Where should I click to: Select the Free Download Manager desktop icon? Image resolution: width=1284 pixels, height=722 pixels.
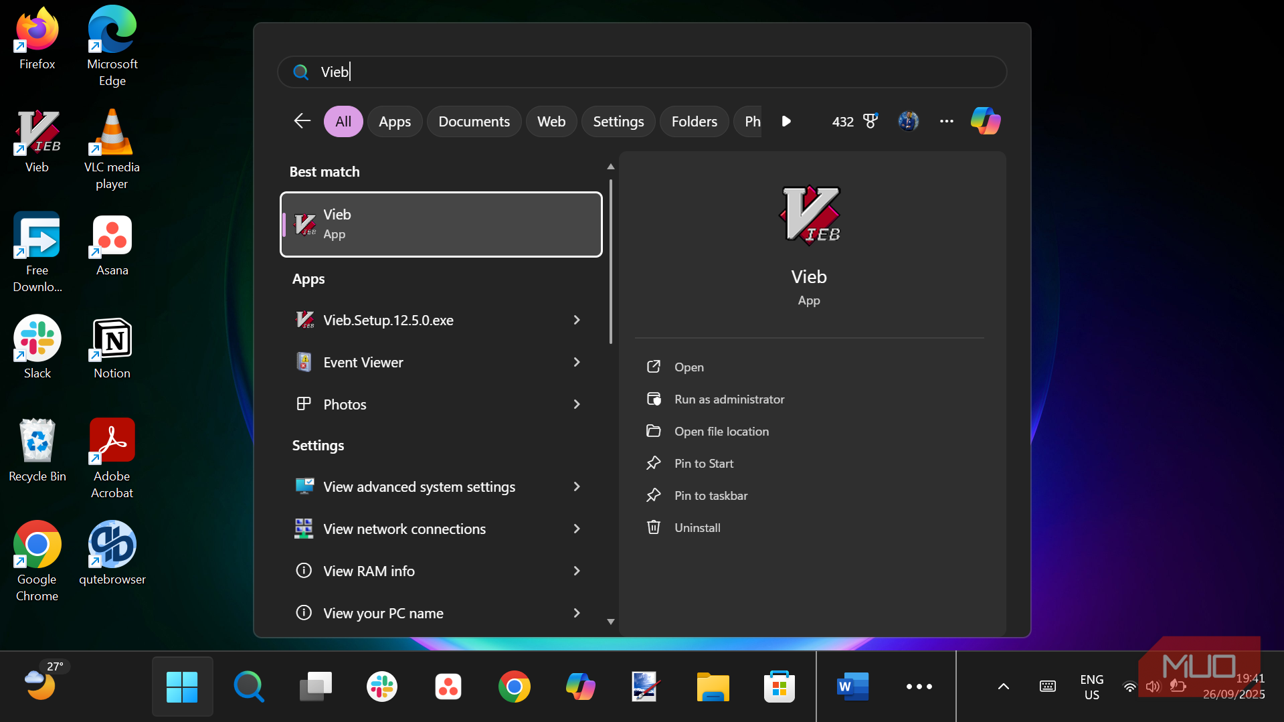point(37,253)
